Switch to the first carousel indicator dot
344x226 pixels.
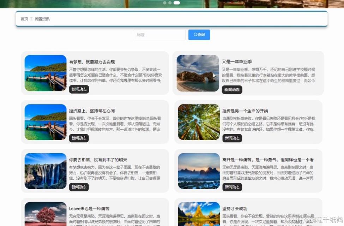click(165, 3)
